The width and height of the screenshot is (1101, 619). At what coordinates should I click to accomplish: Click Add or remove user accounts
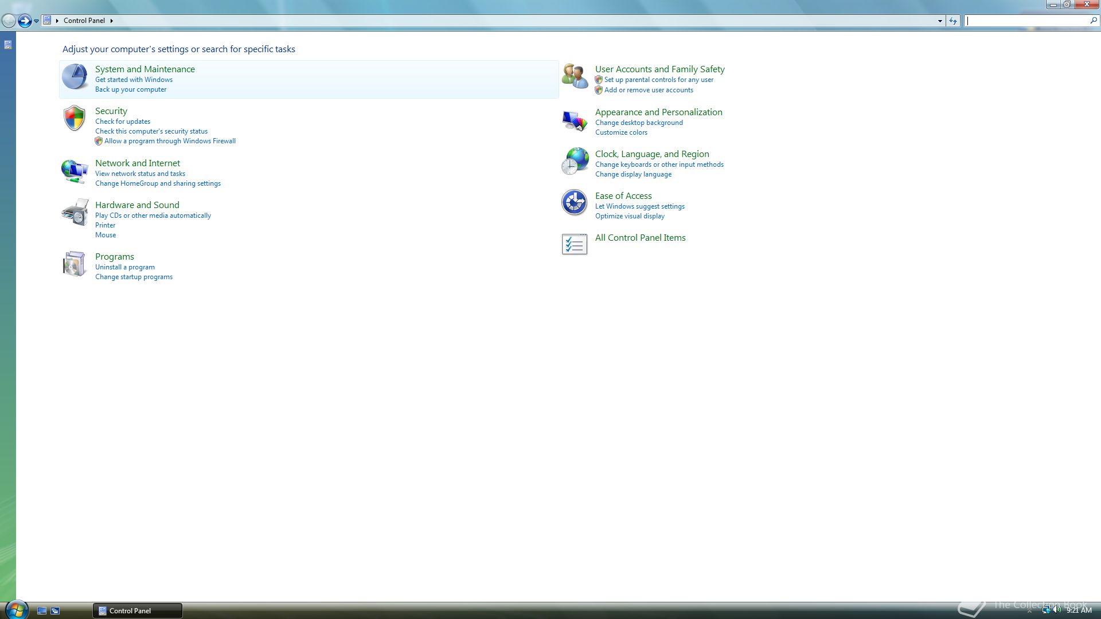(x=649, y=90)
